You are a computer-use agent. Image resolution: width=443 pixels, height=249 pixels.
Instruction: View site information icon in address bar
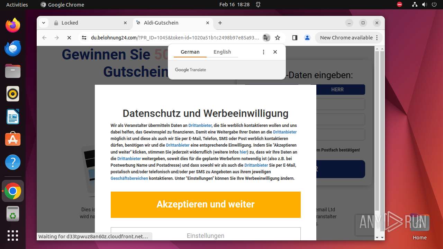click(x=84, y=38)
